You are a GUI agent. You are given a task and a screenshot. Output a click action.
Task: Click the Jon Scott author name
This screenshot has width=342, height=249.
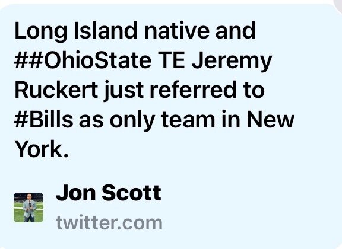point(109,193)
